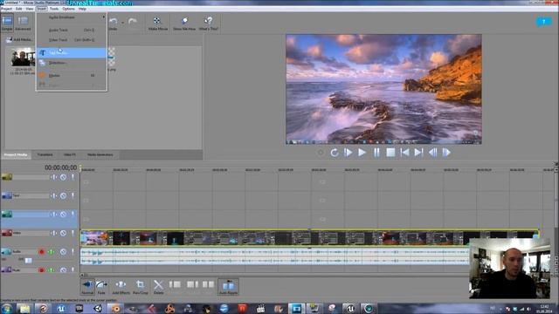Solo the Text track

tap(72, 195)
